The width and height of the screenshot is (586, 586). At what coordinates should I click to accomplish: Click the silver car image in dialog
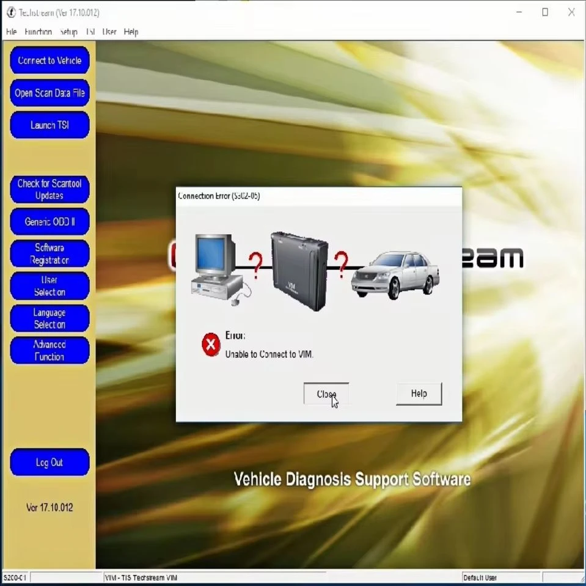[395, 275]
